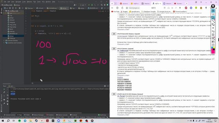Viewport: 219px width, 123px height.
Task: Open Search Everywhere magnifier in PyCharm
Action: [x=102, y=5]
